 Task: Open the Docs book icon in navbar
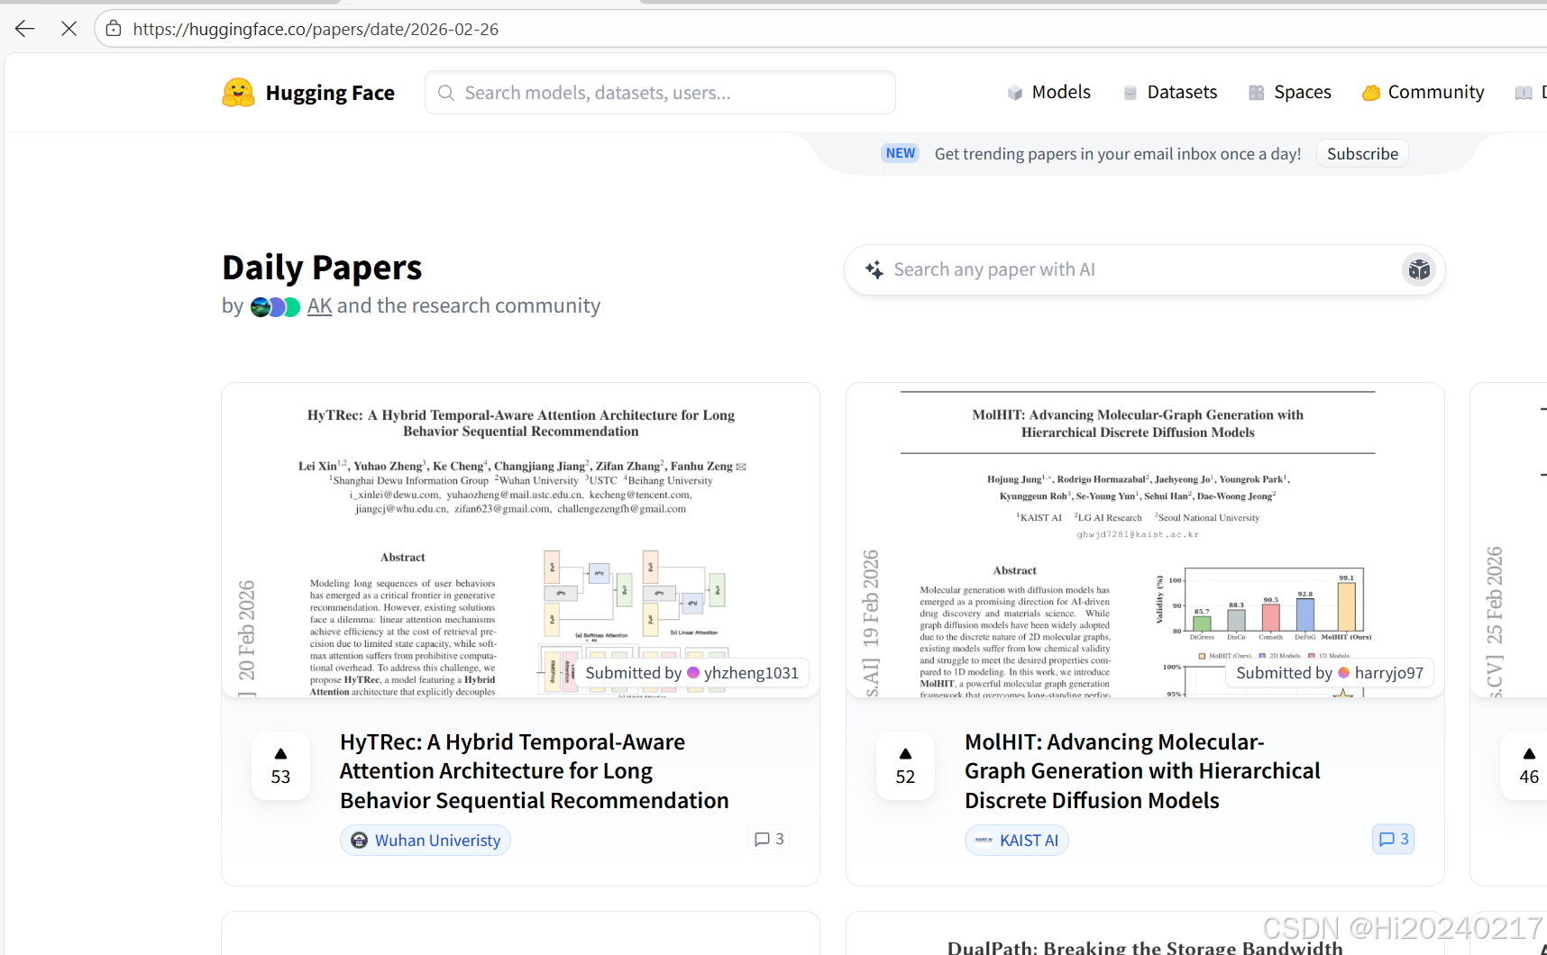(1524, 93)
